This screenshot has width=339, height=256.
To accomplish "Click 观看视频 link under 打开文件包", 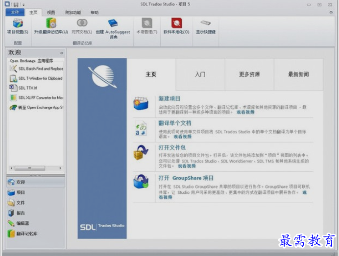I will 187,166.
